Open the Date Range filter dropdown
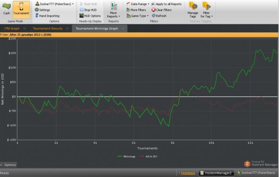 [x=138, y=4]
